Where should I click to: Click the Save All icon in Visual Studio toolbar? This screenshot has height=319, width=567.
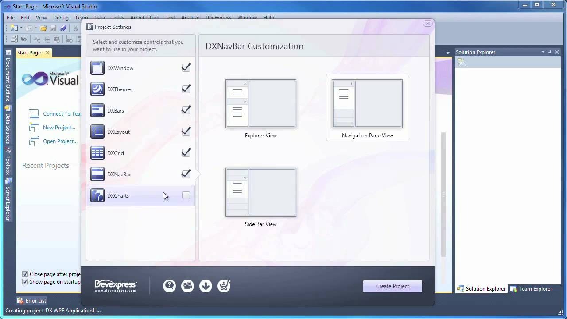63,28
